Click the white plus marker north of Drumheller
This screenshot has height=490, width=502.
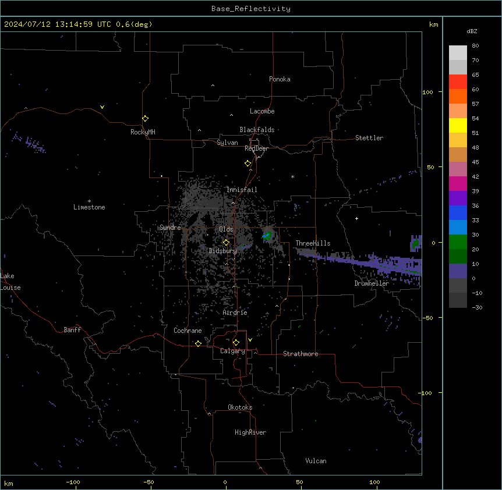pos(356,218)
